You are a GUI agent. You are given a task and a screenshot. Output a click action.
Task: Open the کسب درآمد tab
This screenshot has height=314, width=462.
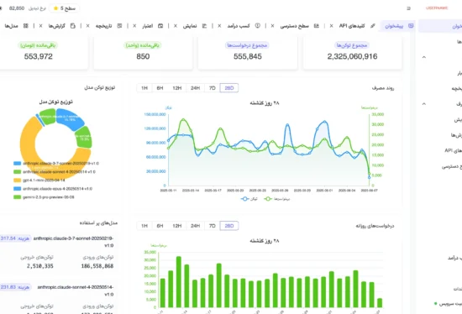coord(239,26)
